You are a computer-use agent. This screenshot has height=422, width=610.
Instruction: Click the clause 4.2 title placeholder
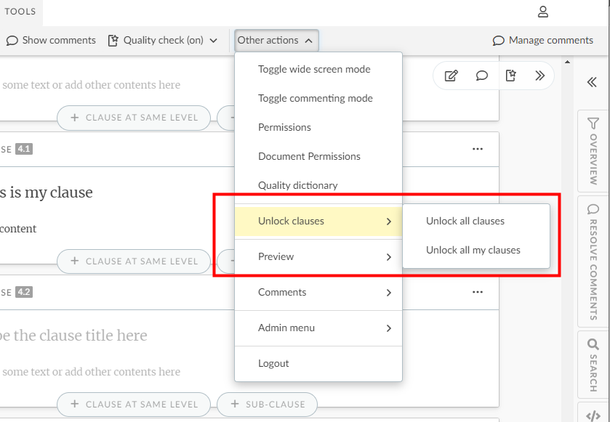pos(73,336)
